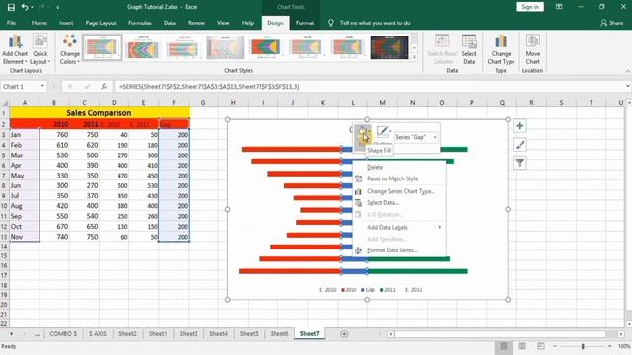Open Quick Layout gallery
Image resolution: width=632 pixels, height=355 pixels.
click(x=40, y=49)
